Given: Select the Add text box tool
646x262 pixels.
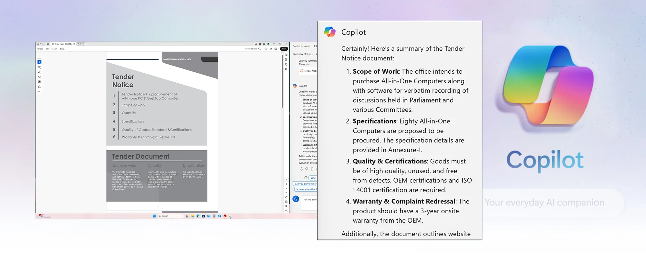Looking at the screenshot, I should click(39, 82).
